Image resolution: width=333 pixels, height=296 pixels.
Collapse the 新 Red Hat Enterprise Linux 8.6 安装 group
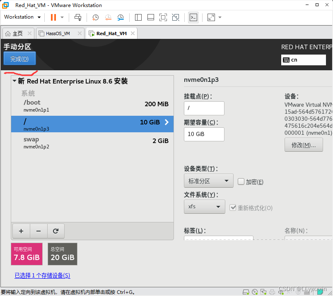[14, 81]
